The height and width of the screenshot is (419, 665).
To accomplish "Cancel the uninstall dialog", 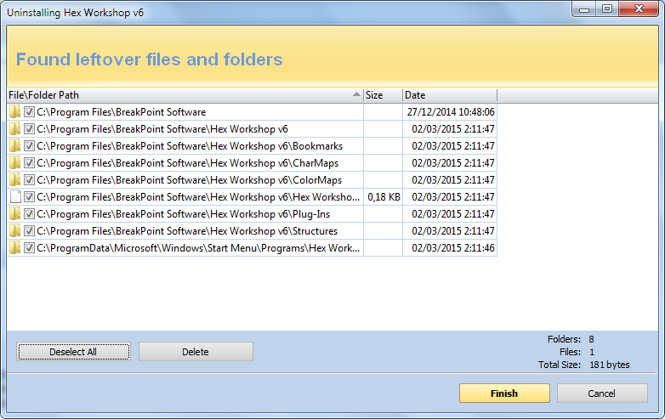I will [602, 394].
